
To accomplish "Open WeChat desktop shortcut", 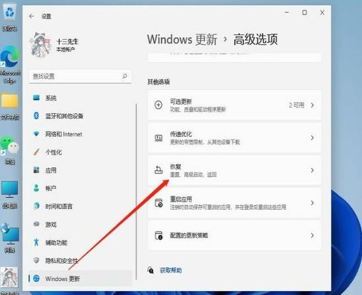I will [x=10, y=150].
